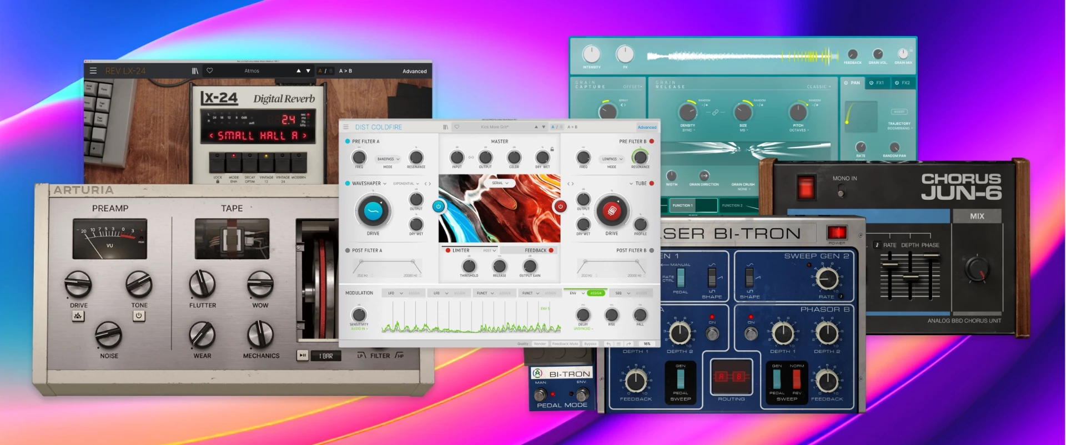
Task: Click the redo arrow in Dist Coldfire footer
Action: (x=628, y=344)
